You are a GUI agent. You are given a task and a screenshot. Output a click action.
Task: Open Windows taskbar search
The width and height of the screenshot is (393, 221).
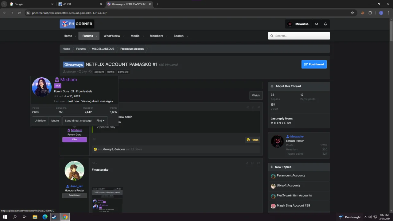pos(15,217)
